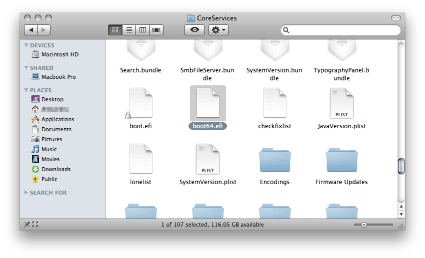
Task: Open Music in the sidebar
Action: pyautogui.click(x=44, y=149)
